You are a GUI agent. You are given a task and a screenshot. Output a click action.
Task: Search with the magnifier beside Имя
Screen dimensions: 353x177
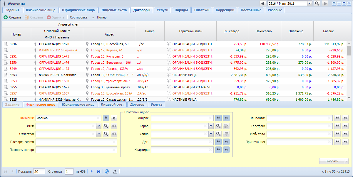pyautogui.click(x=106, y=126)
